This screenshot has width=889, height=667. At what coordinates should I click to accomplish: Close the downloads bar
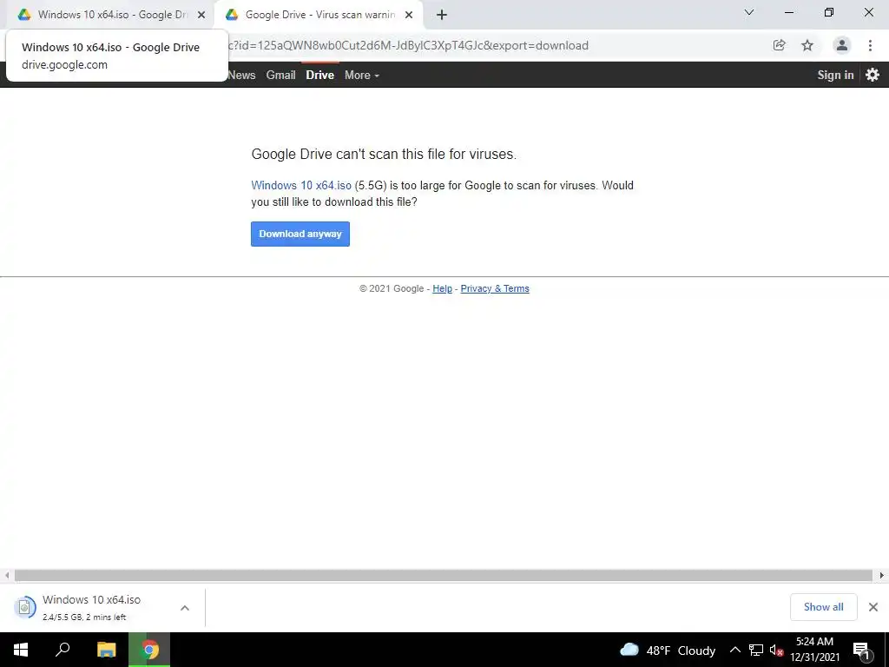coord(873,607)
